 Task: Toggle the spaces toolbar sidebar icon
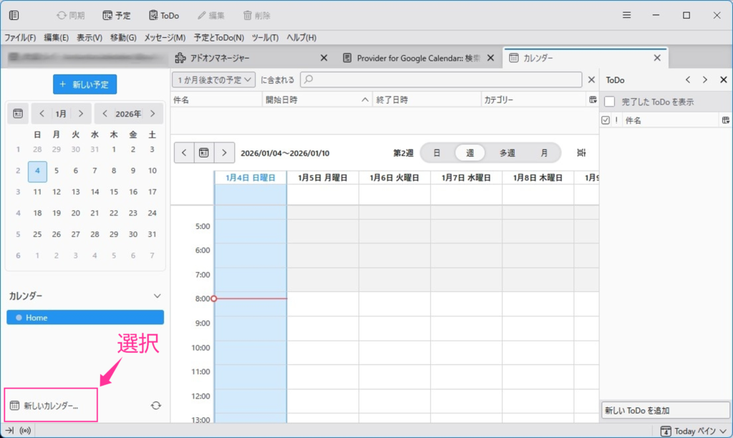point(14,15)
